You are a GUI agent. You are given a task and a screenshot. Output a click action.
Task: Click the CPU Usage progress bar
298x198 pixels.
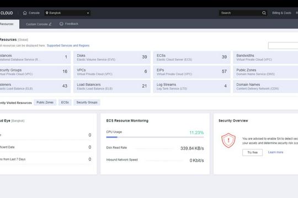(155, 137)
